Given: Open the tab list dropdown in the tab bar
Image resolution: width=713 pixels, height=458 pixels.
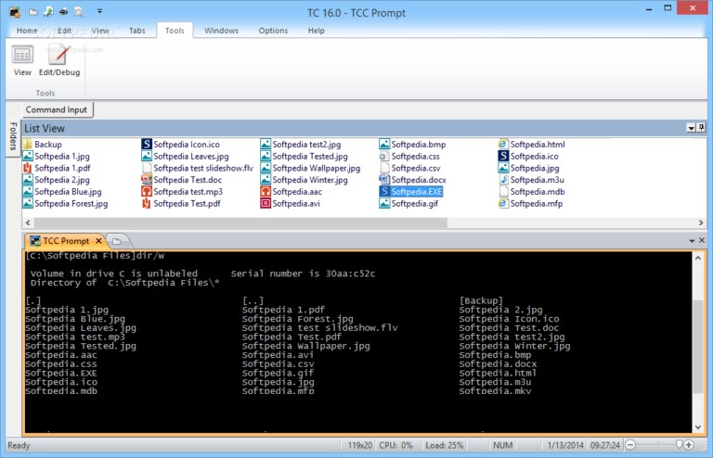Looking at the screenshot, I should click(x=692, y=240).
